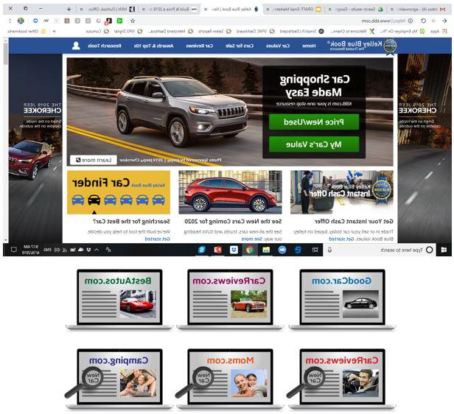Image resolution: width=454 pixels, height=414 pixels.
Task: Open the Research Tools menu
Action: (105, 46)
